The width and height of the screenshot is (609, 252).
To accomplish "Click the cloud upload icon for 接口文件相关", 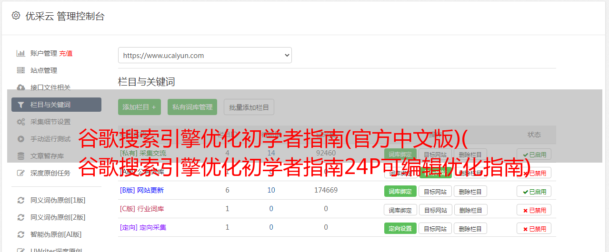I will (x=21, y=87).
